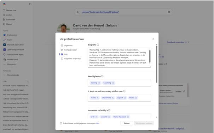Viewport: 214px width, 133px height.
Task: Expand Alle agents list
Action: point(10,64)
